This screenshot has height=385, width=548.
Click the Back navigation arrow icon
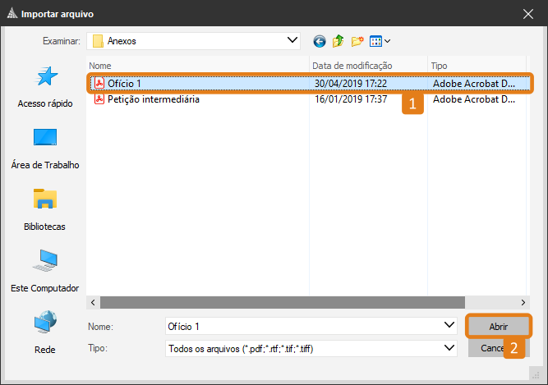320,40
